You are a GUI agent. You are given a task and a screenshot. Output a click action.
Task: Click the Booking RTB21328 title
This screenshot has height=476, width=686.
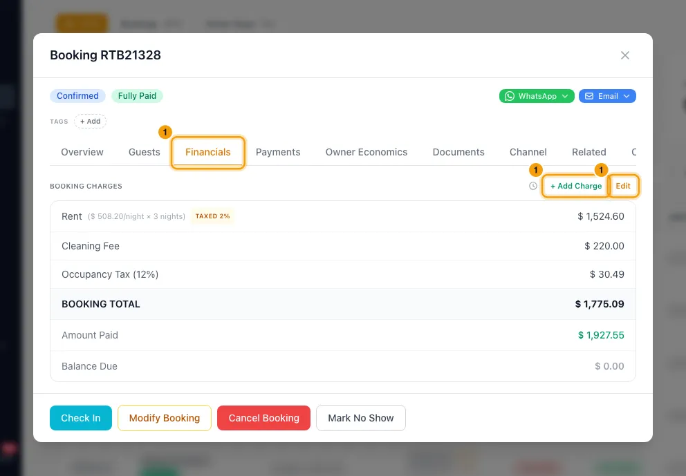tap(105, 55)
